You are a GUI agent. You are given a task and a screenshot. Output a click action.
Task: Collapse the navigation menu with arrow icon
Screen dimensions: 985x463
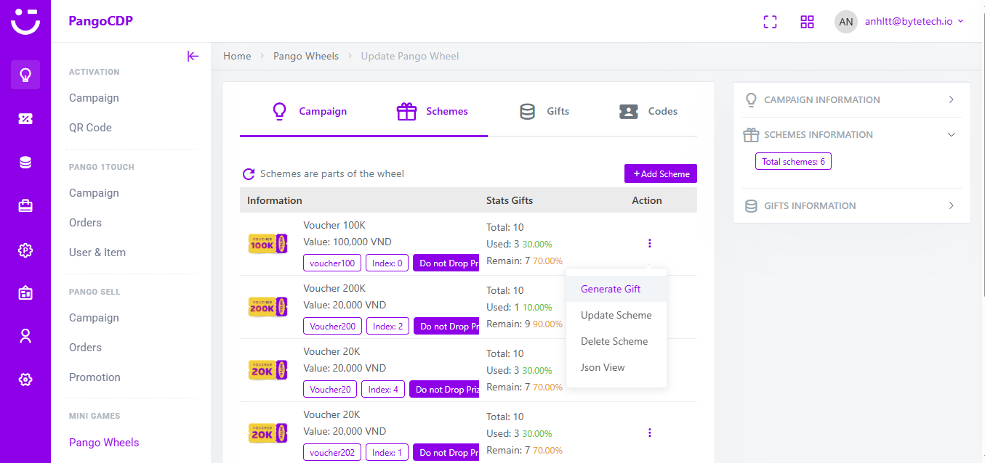click(x=193, y=56)
